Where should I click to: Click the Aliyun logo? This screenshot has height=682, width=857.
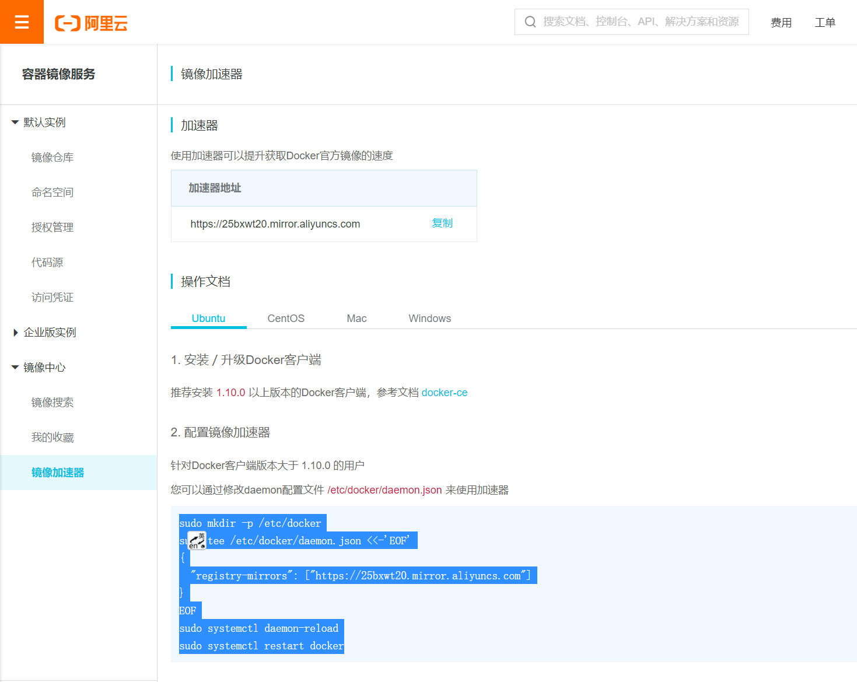91,23
